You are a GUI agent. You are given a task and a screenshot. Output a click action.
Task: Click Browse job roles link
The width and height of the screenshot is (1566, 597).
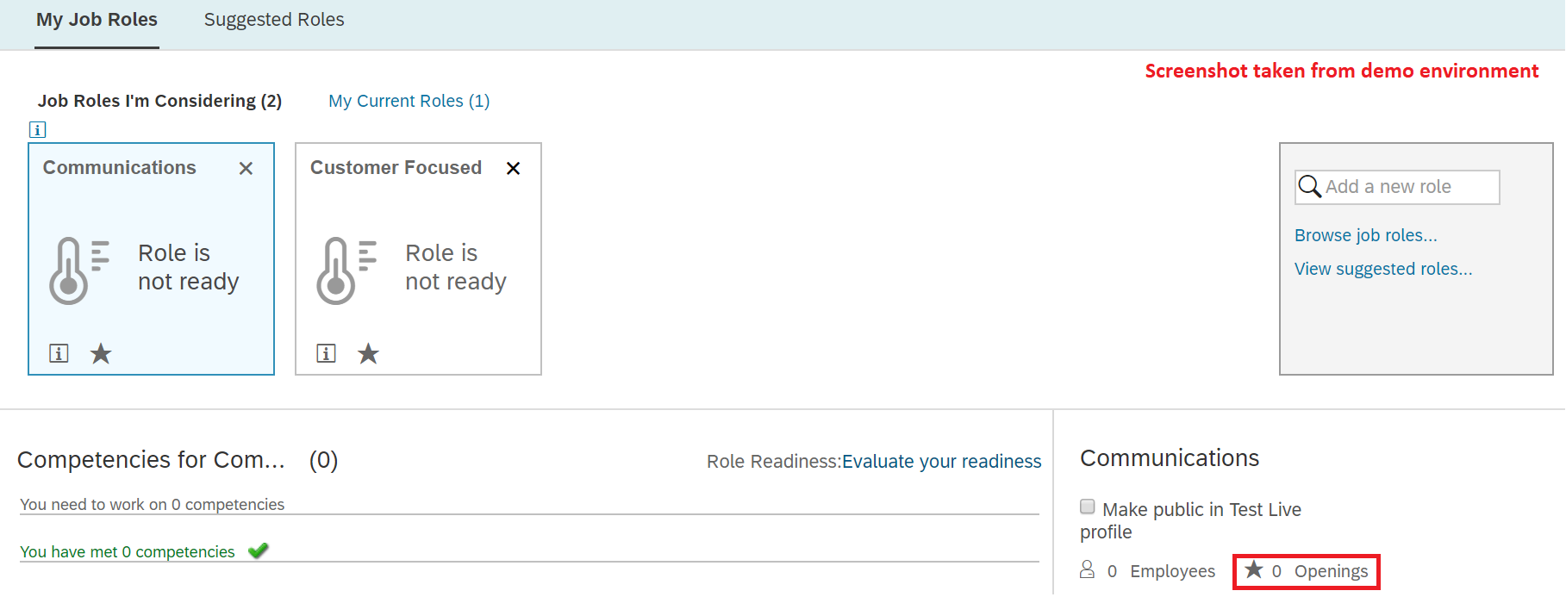coord(1366,235)
